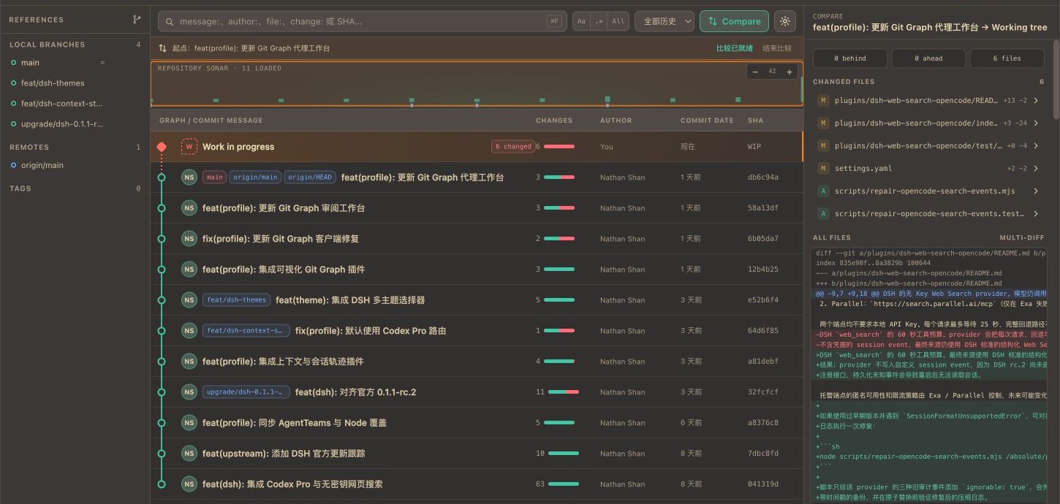The image size is (1060, 504).
Task: Click the NS avatar on commit 041319d
Action: pos(189,484)
